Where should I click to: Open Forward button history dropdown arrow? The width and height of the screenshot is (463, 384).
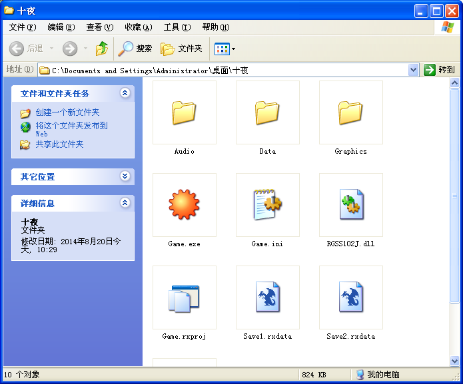[86, 48]
